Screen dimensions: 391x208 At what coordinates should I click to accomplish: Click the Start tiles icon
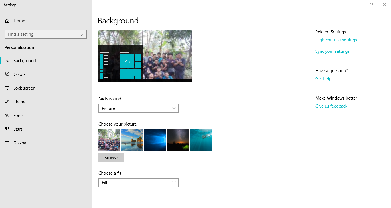click(x=7, y=129)
